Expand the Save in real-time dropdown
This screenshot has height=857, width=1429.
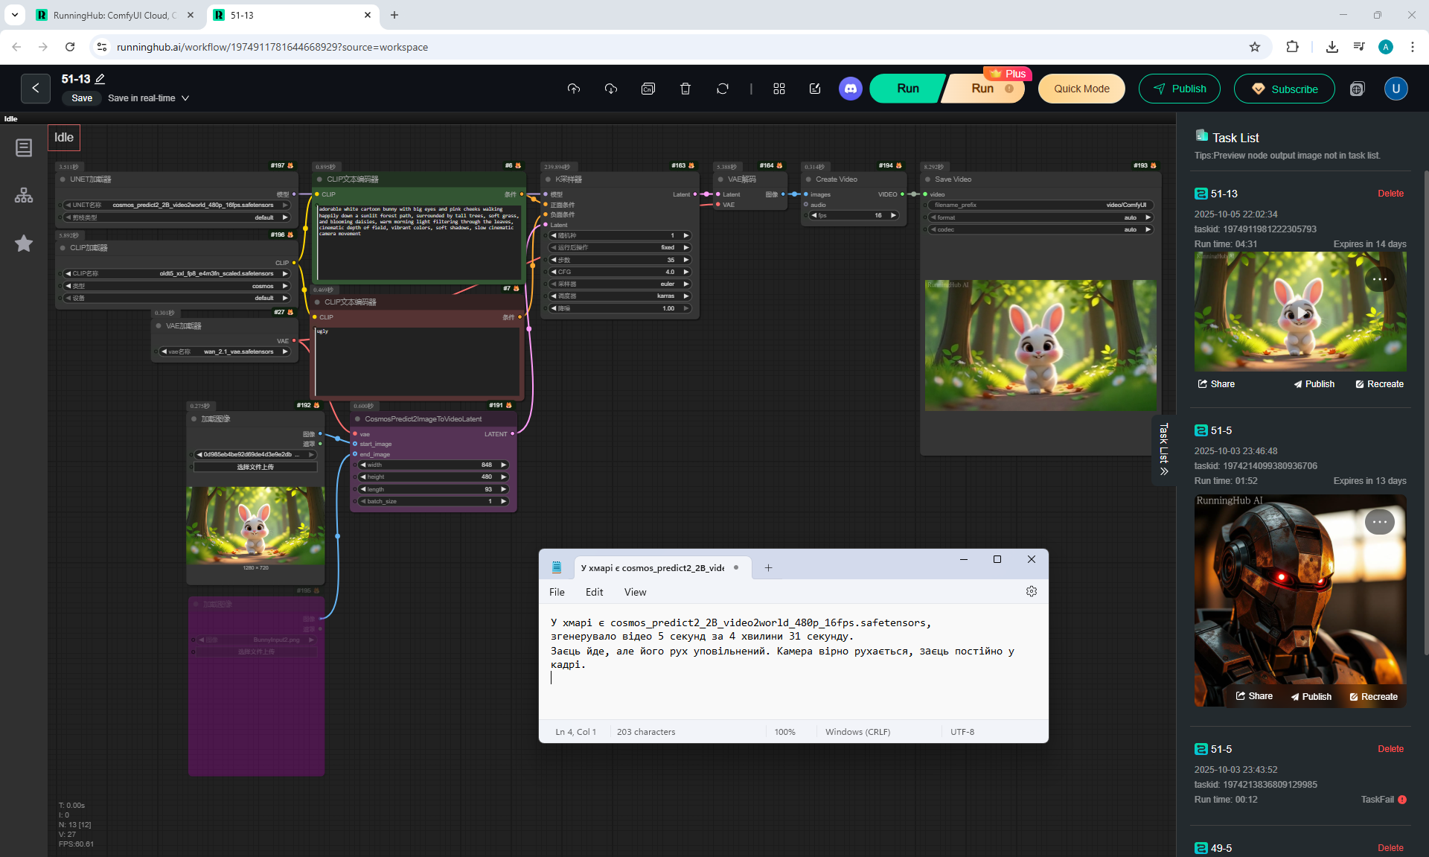tap(185, 98)
